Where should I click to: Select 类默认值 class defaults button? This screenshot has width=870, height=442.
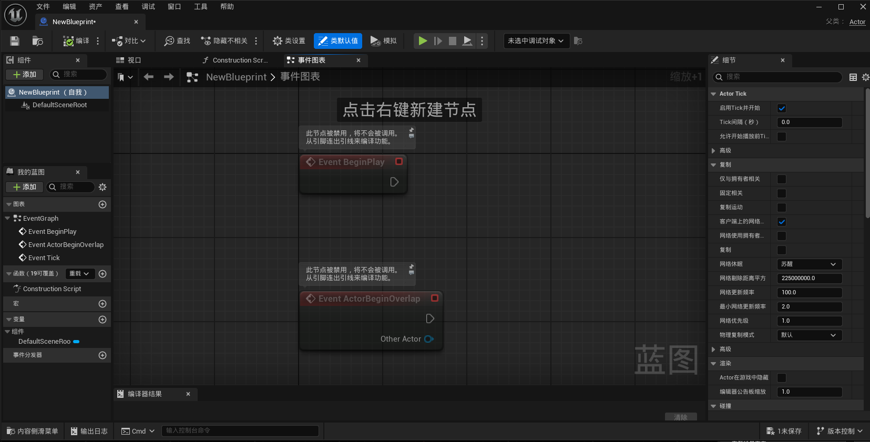click(x=338, y=41)
